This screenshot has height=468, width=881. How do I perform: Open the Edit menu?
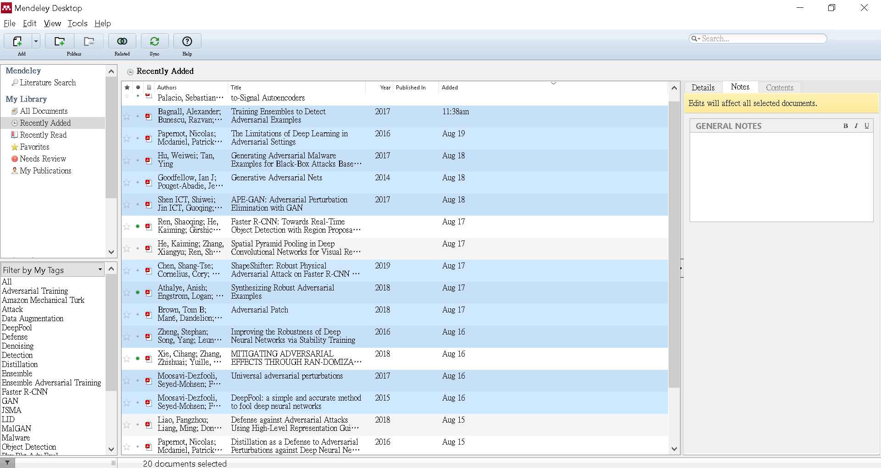coord(29,23)
